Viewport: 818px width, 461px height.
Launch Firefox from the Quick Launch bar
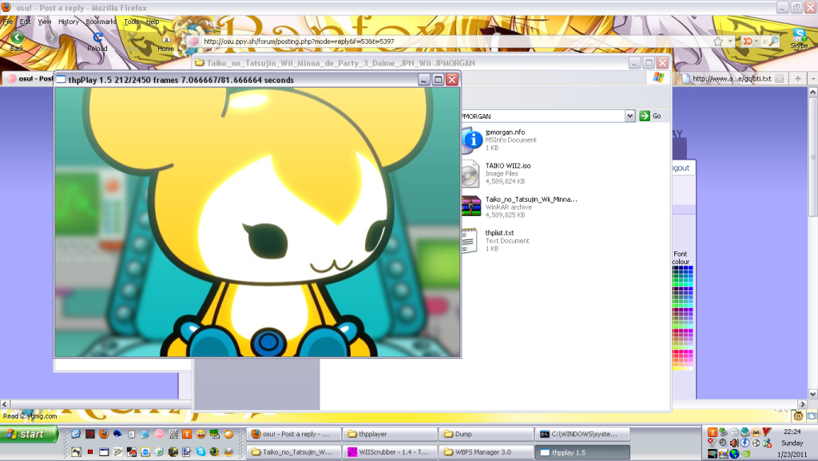104,434
